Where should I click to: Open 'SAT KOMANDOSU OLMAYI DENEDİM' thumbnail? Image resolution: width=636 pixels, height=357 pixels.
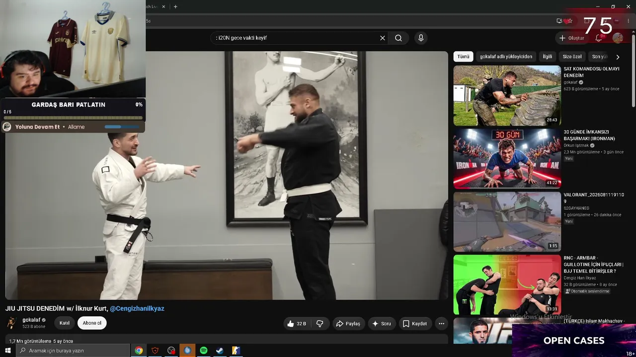[507, 96]
